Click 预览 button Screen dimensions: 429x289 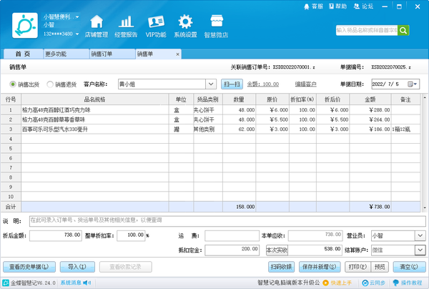tap(380, 267)
